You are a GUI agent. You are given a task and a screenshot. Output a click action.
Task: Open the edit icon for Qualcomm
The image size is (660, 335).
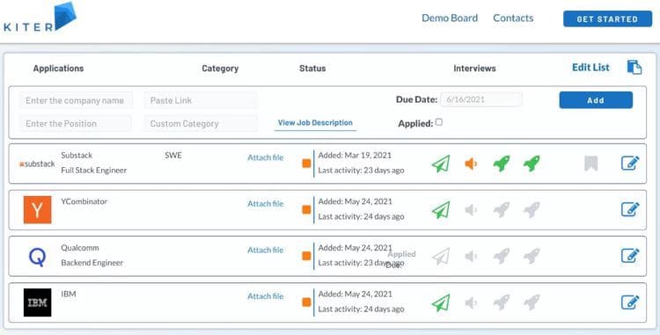pyautogui.click(x=630, y=256)
